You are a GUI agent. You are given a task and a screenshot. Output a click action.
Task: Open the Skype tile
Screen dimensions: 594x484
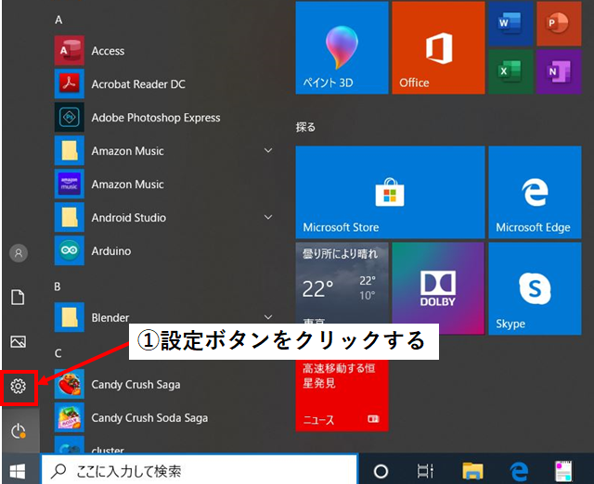(x=535, y=288)
